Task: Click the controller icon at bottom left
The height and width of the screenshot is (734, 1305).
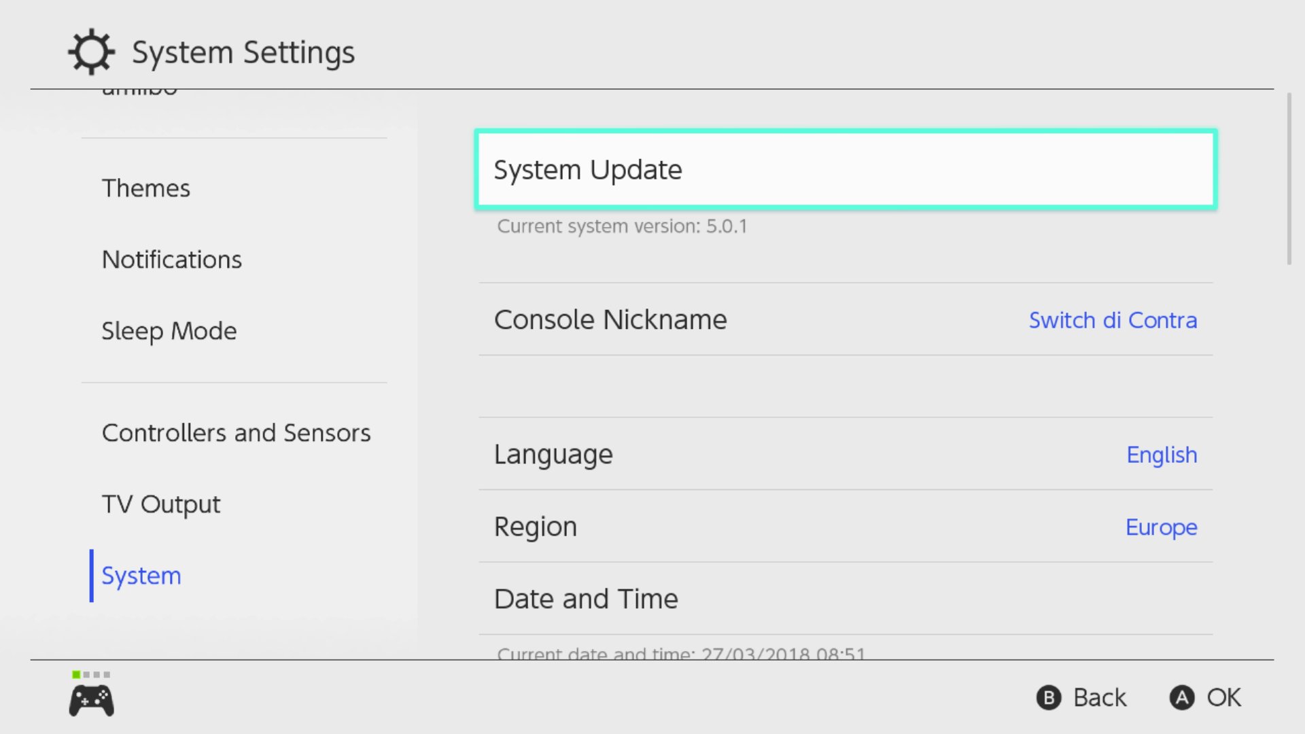Action: tap(91, 701)
